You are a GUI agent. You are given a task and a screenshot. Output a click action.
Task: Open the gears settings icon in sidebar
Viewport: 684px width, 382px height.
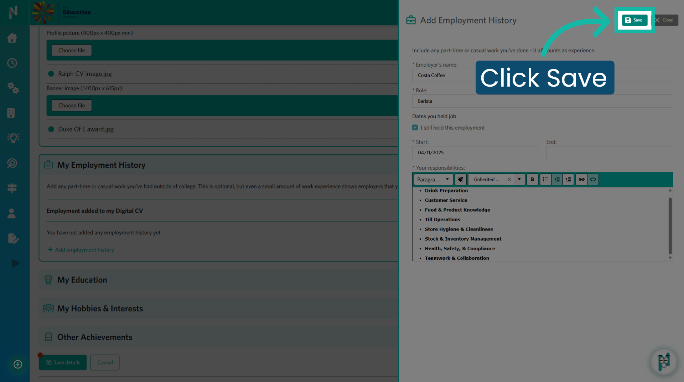pos(13,88)
